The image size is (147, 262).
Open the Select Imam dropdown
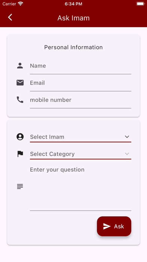[x=81, y=137]
